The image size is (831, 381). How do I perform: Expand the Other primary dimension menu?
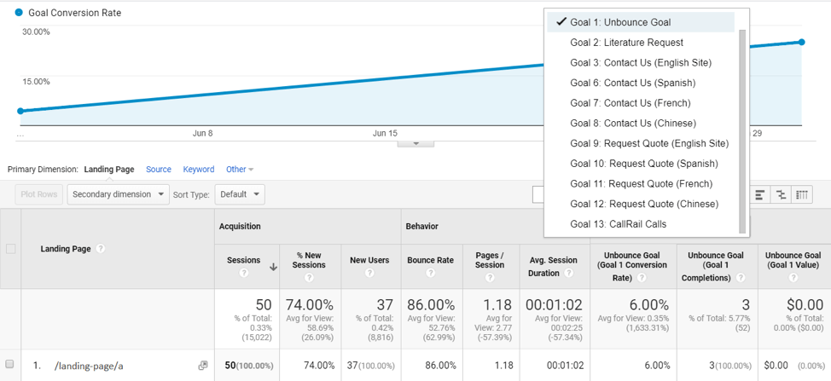(x=240, y=170)
